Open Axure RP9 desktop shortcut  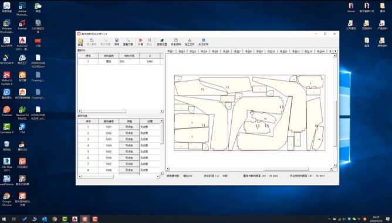click(x=7, y=42)
